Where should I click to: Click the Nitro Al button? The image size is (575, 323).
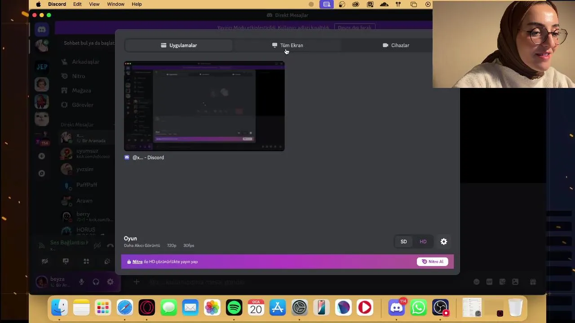[x=432, y=262]
